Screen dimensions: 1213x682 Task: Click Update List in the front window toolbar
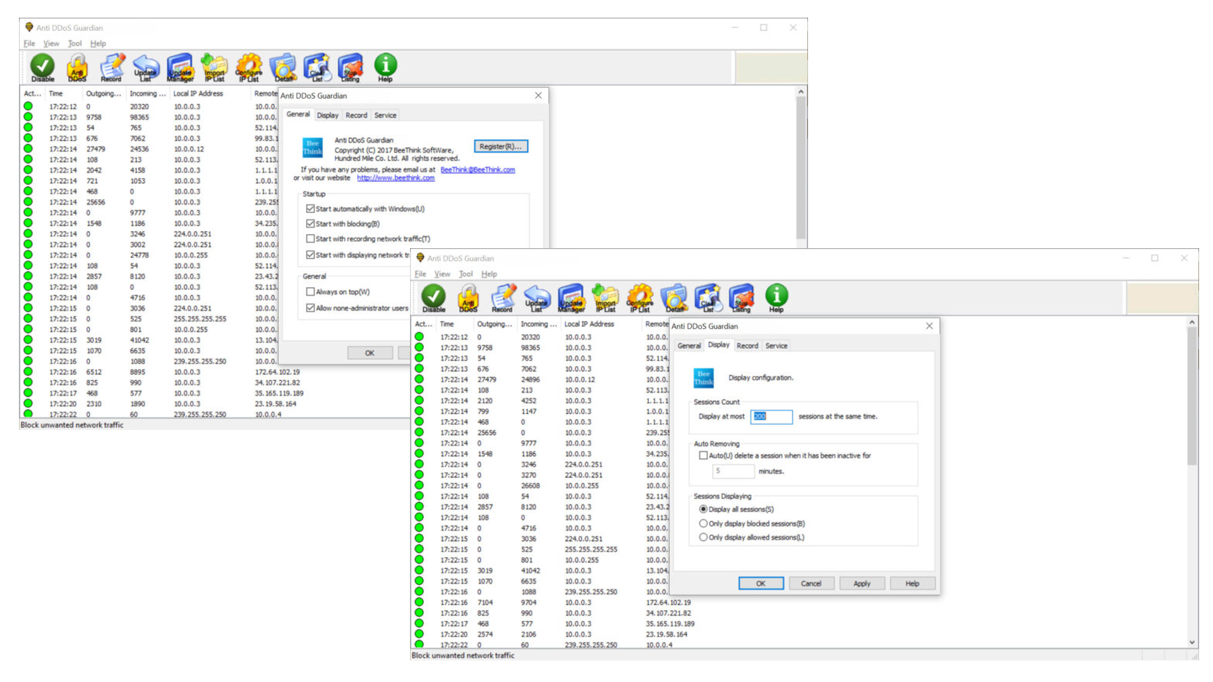(536, 297)
